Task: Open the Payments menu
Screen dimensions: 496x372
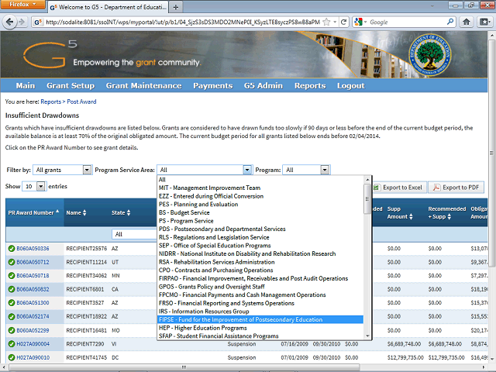Action: click(212, 86)
